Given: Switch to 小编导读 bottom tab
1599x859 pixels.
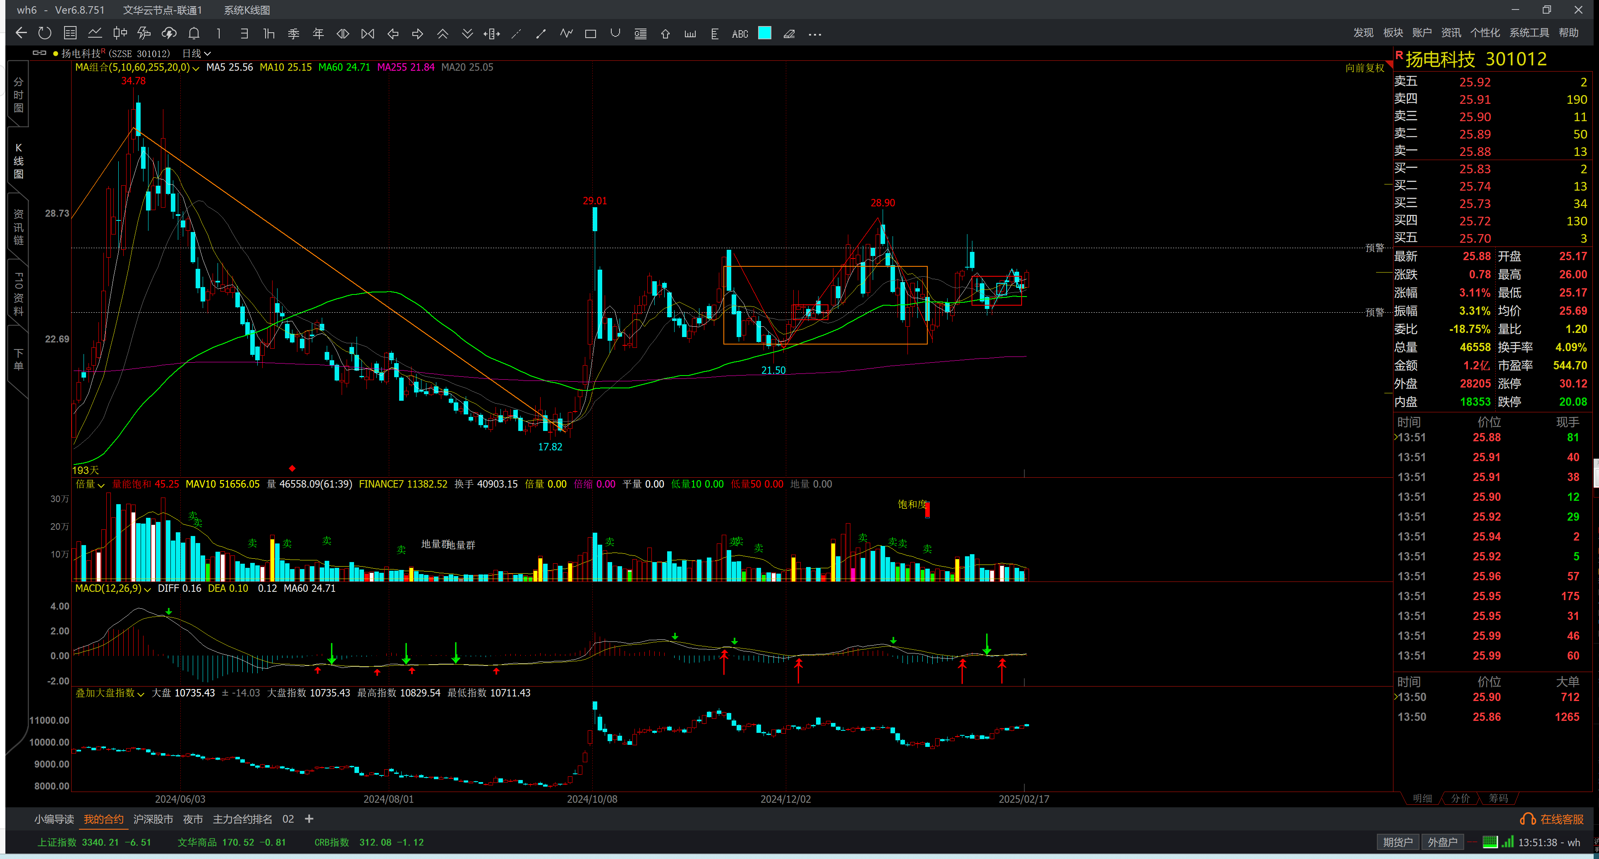Looking at the screenshot, I should (x=54, y=819).
